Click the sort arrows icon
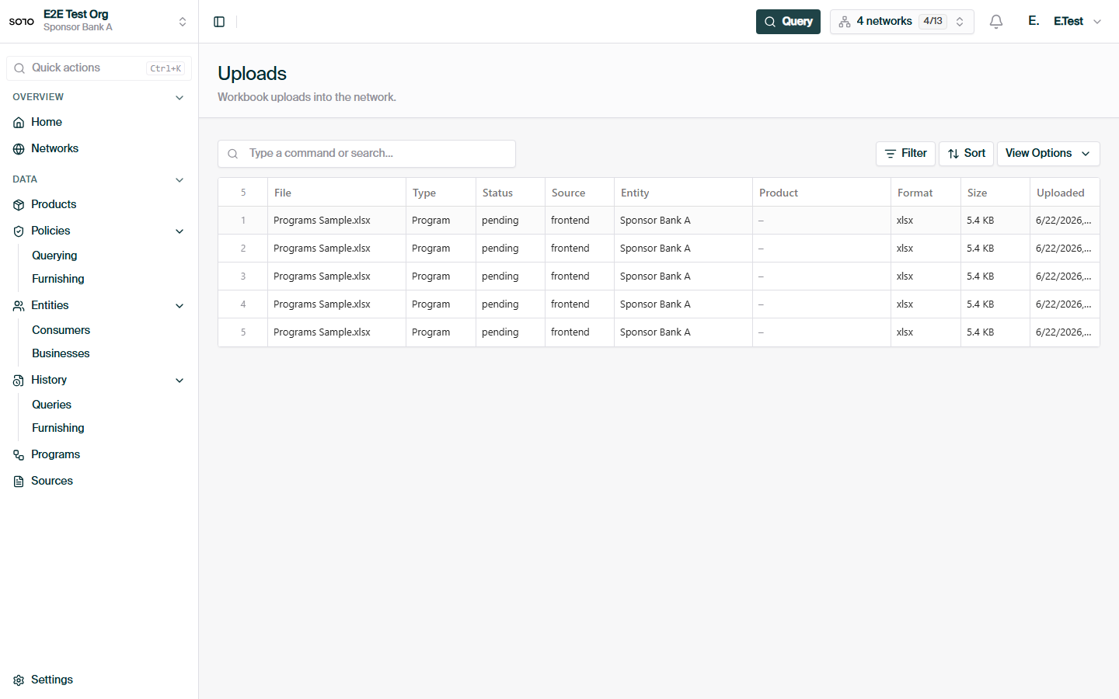Screen dimensions: 1119x699 point(953,154)
